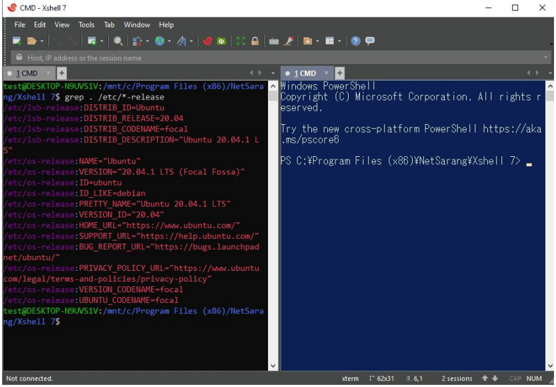Expand the Properties icon dropdown arrow
Viewport: 556px width, 387px height.
coord(102,41)
